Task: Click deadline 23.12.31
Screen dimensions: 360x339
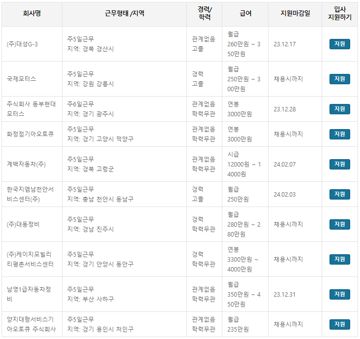Action: coord(284,294)
